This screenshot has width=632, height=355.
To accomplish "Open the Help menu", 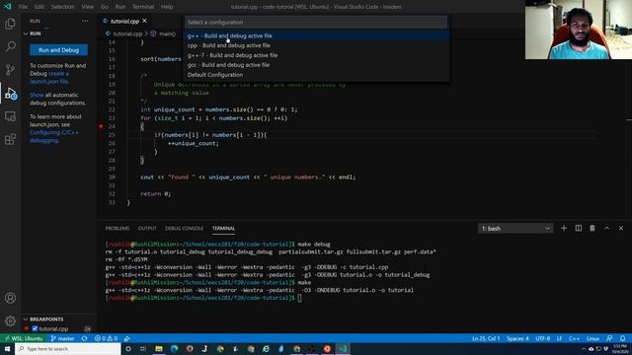I will coord(167,7).
